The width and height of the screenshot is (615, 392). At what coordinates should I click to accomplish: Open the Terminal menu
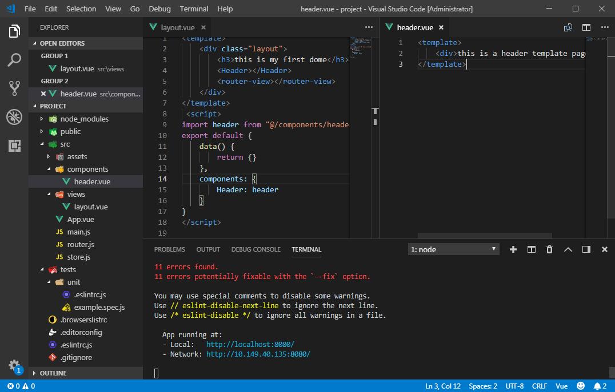[194, 9]
